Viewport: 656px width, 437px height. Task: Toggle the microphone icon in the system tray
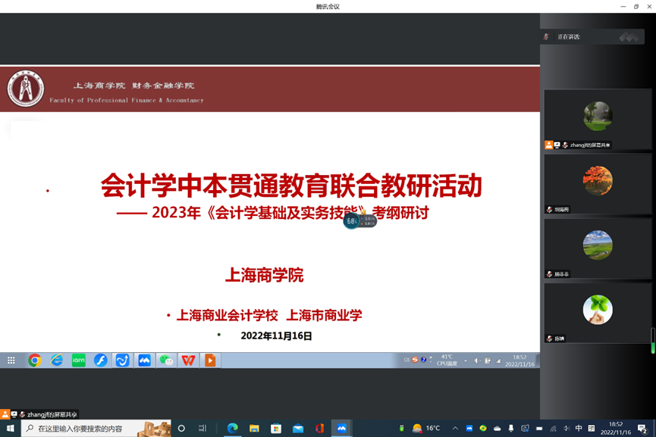510,426
